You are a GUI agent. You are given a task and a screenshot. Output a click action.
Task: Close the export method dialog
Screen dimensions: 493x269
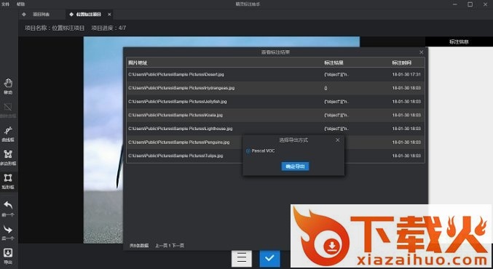[337, 140]
